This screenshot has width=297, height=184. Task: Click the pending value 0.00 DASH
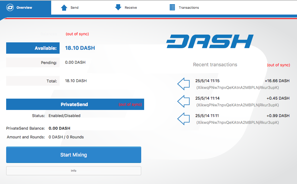[75, 62]
